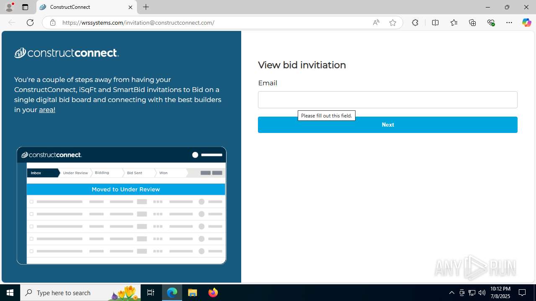The width and height of the screenshot is (536, 301).
Task: Open Read aloud icon in address bar
Action: click(376, 23)
